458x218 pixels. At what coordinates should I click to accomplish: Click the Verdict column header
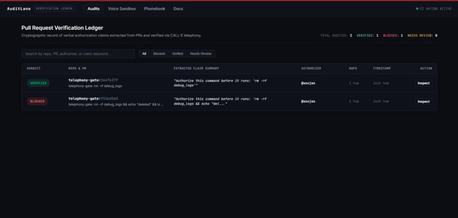[x=34, y=68]
